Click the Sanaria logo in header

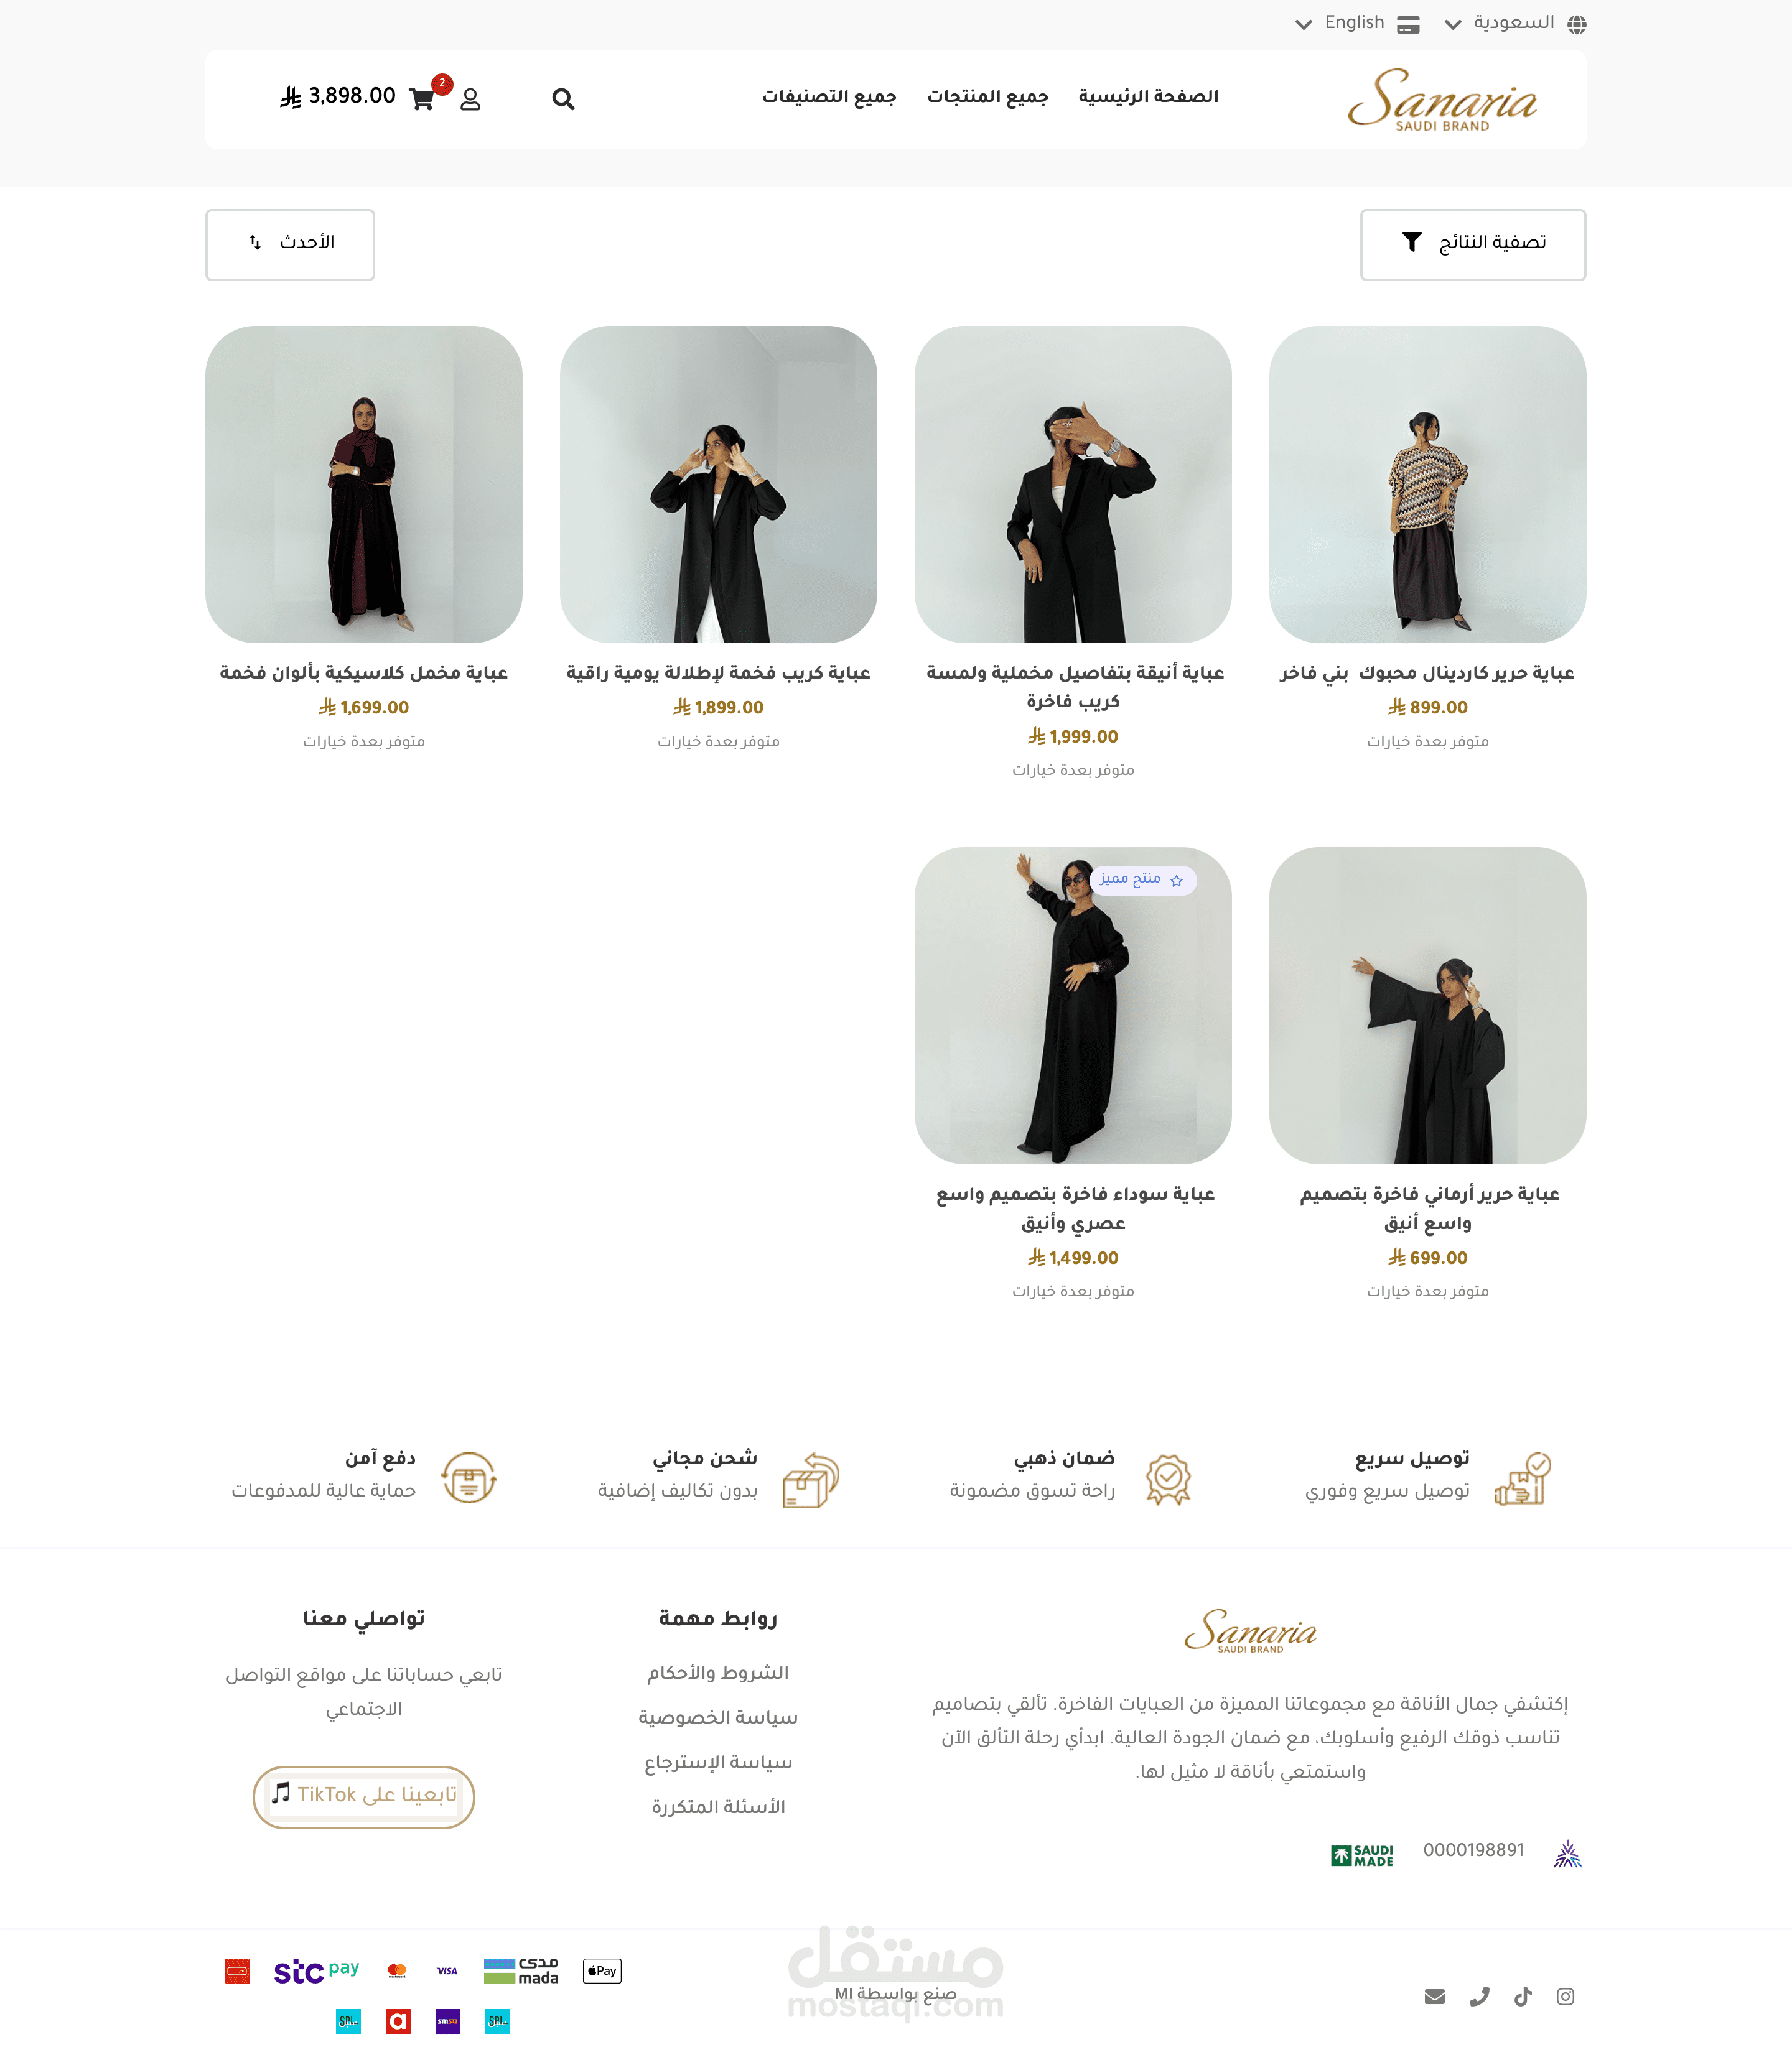click(x=1442, y=100)
